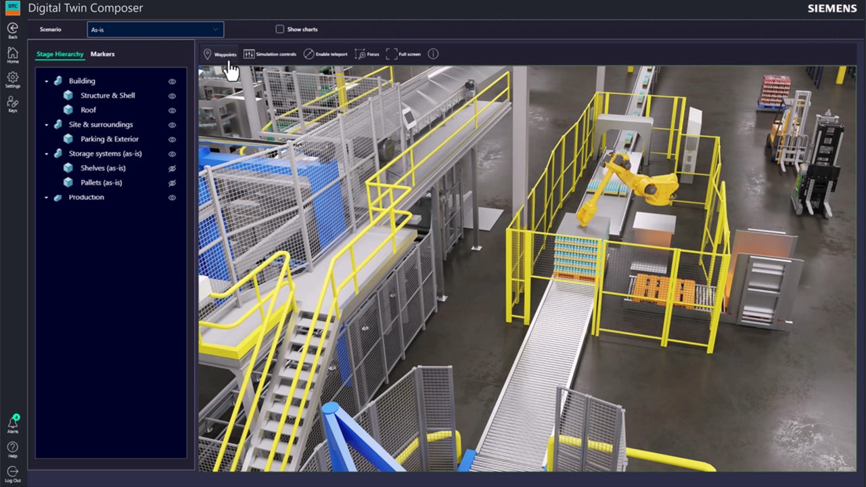Toggle visibility of Site & surroundings

pyautogui.click(x=172, y=125)
